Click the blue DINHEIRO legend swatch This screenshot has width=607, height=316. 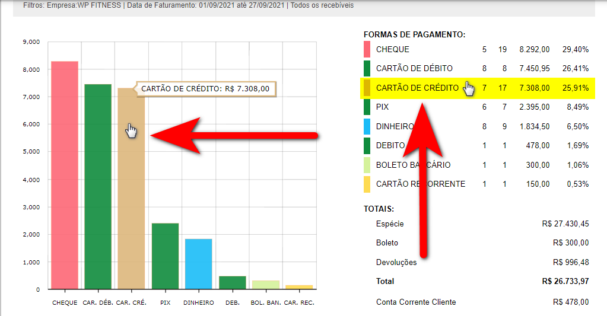[367, 126]
